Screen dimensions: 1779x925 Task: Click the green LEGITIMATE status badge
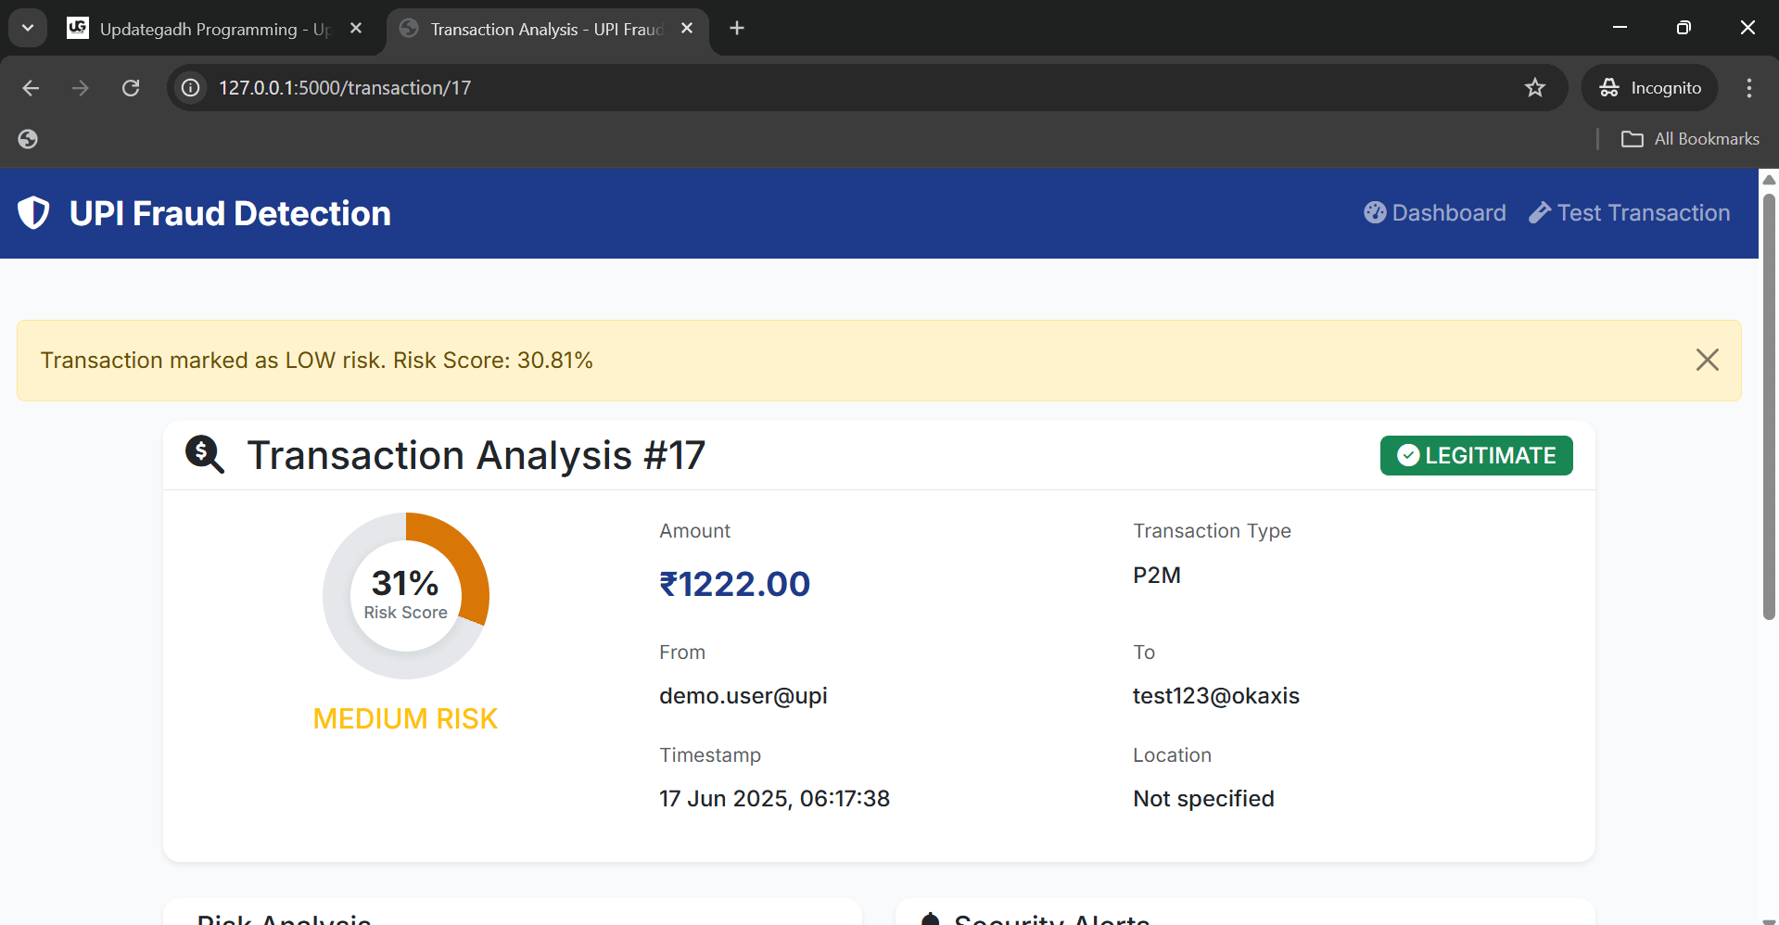[1476, 455]
